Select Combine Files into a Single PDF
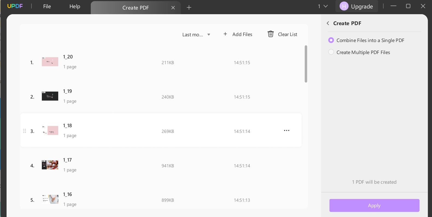 point(366,40)
